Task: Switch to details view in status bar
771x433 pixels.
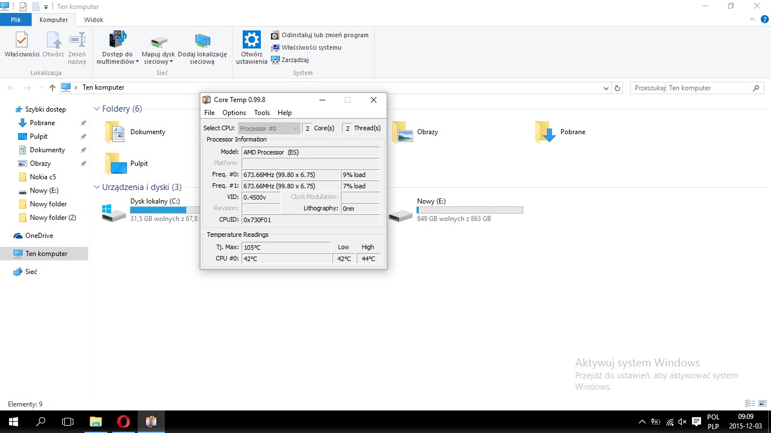Action: click(x=750, y=404)
